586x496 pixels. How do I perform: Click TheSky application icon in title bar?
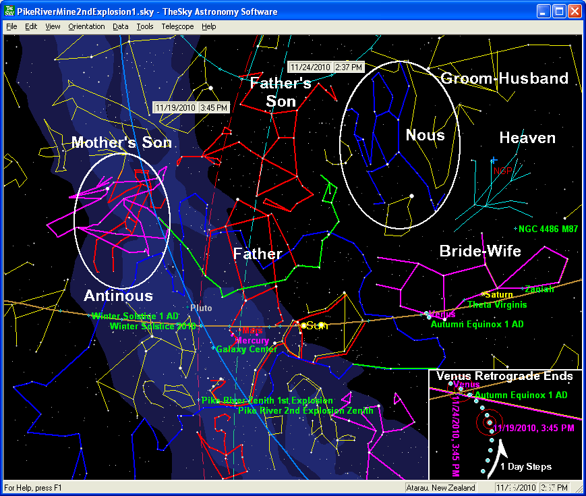(9, 11)
